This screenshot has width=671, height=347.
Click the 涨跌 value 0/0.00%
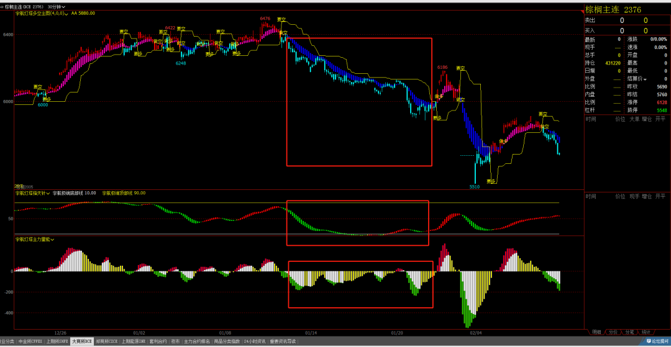[x=659, y=39]
